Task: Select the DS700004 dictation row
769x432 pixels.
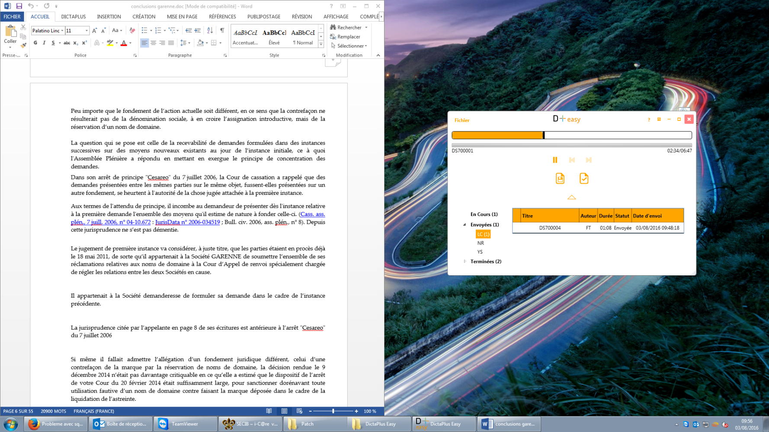Action: [x=597, y=228]
